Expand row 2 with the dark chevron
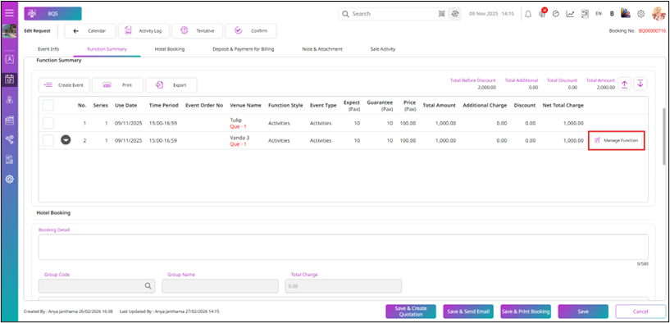670x323 pixels. tap(66, 140)
